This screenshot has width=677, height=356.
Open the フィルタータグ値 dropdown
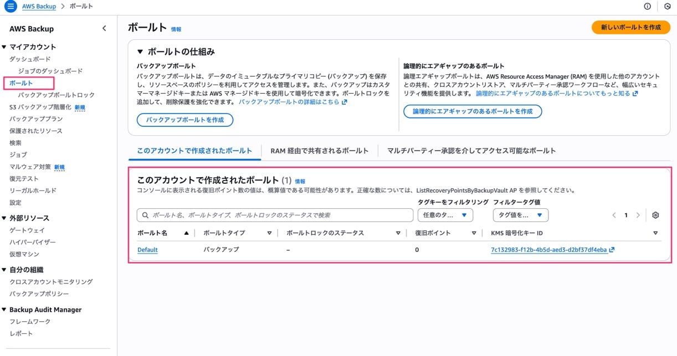520,215
